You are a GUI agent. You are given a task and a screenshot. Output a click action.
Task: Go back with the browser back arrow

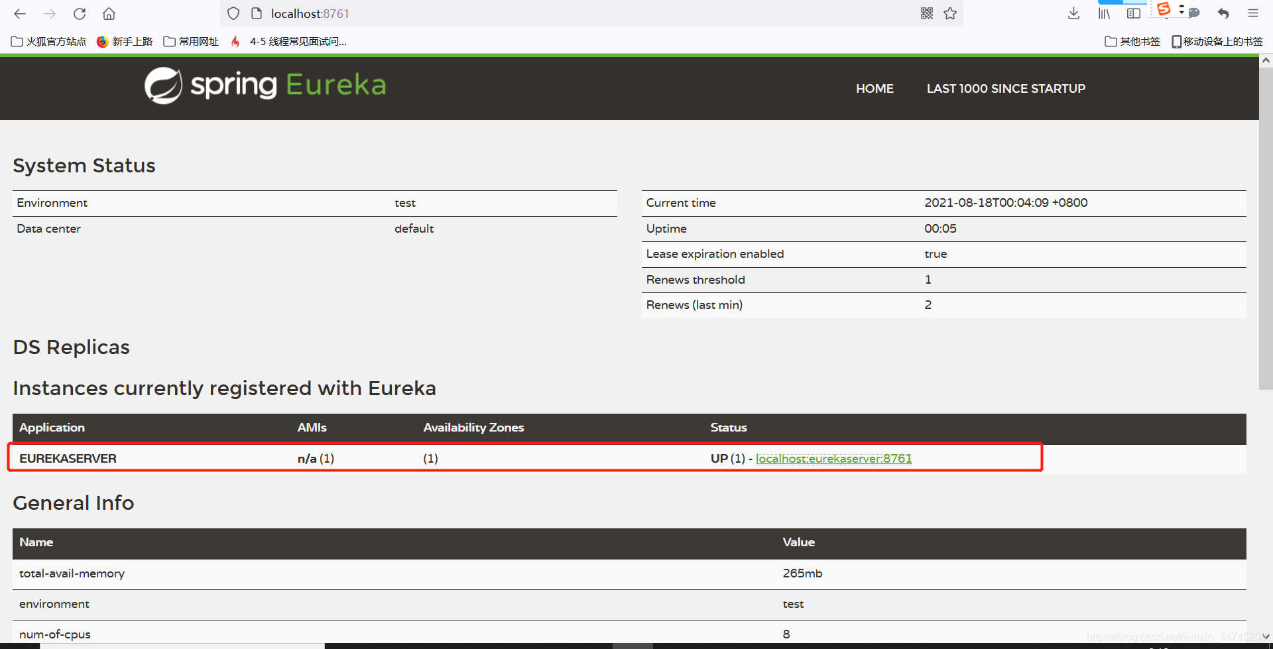(x=20, y=13)
